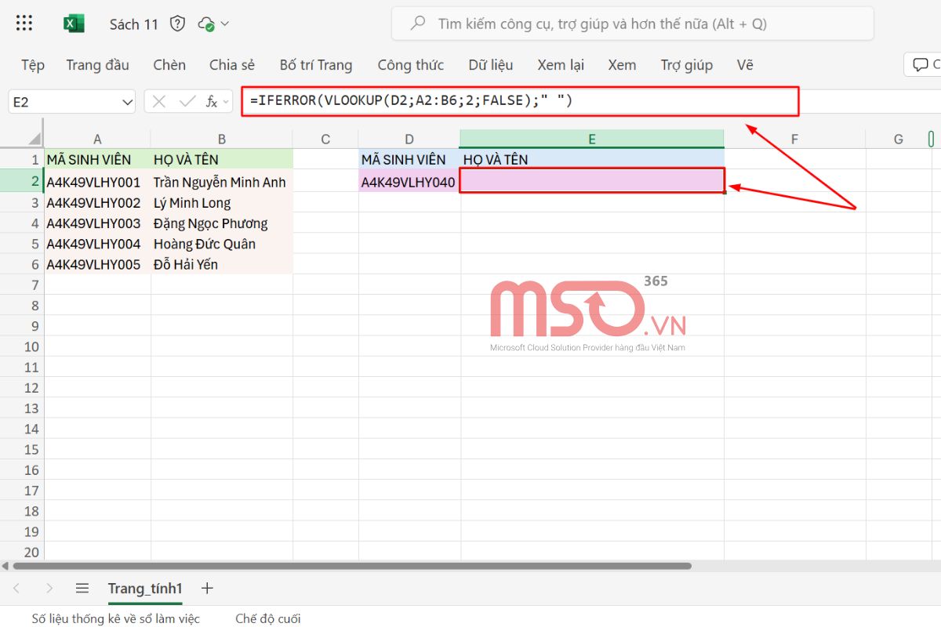Image resolution: width=941 pixels, height=627 pixels.
Task: Expand the dropdown arrow next to fx
Action: tap(227, 102)
